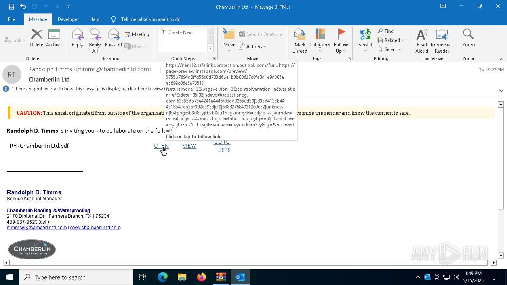Open Task View on the taskbar

click(x=143, y=277)
